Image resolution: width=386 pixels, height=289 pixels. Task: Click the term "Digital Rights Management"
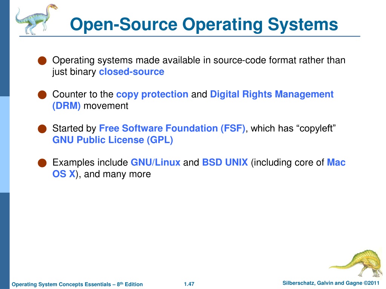[x=272, y=94]
